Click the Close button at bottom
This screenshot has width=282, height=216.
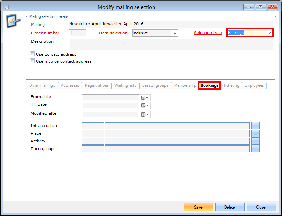coord(261,207)
